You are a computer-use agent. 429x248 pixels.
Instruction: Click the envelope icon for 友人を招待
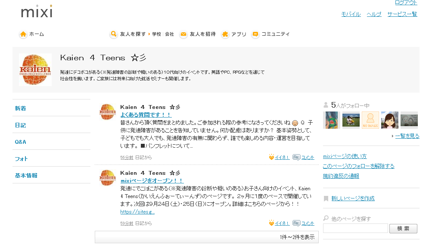tap(183, 34)
